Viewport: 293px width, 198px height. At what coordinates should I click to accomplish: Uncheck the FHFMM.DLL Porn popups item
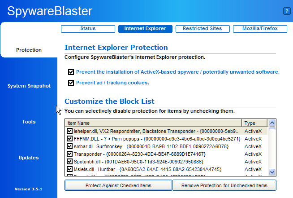69,139
